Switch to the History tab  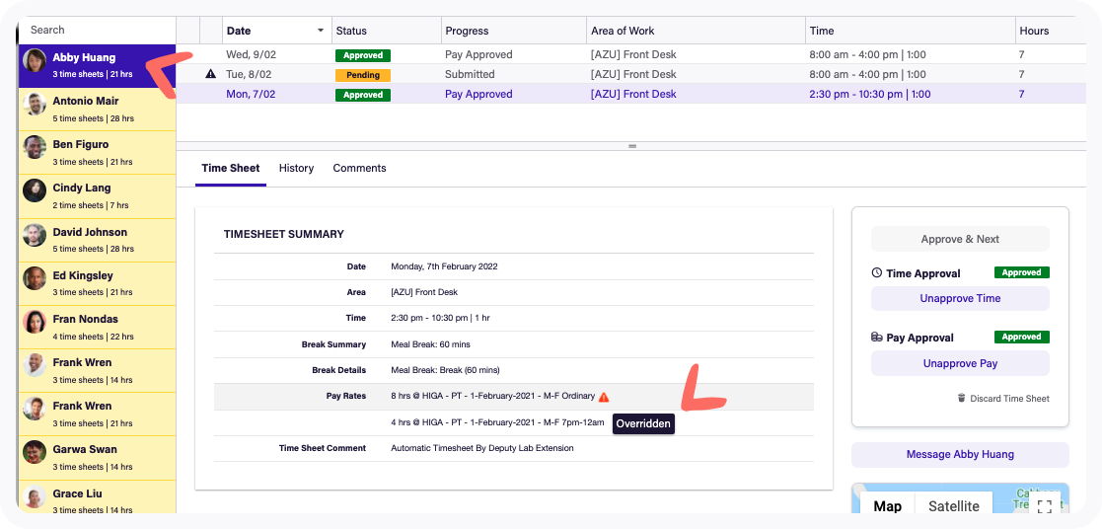pyautogui.click(x=296, y=168)
